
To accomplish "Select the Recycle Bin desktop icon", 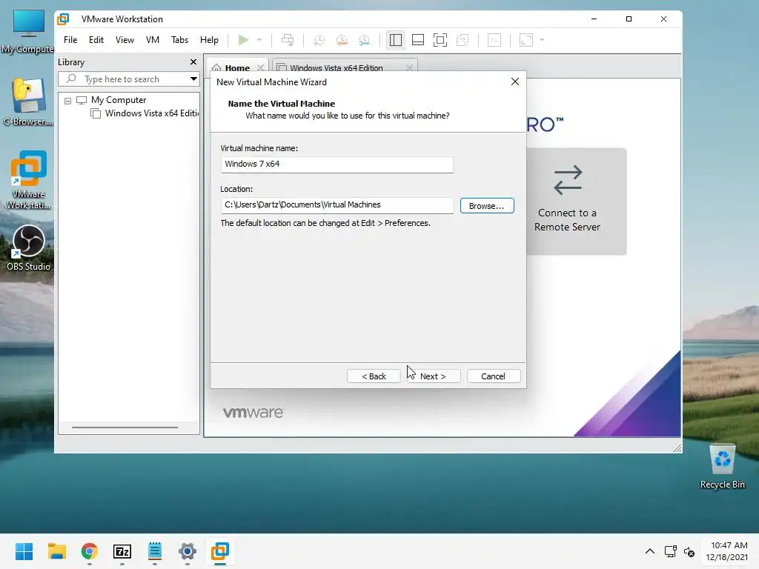I will click(722, 467).
